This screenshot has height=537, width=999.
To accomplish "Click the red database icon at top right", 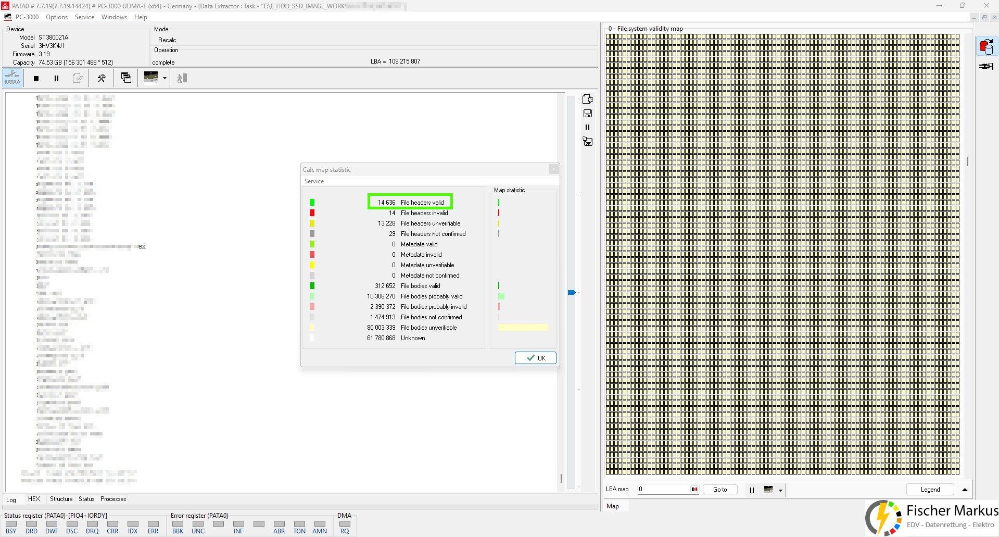I will 985,47.
